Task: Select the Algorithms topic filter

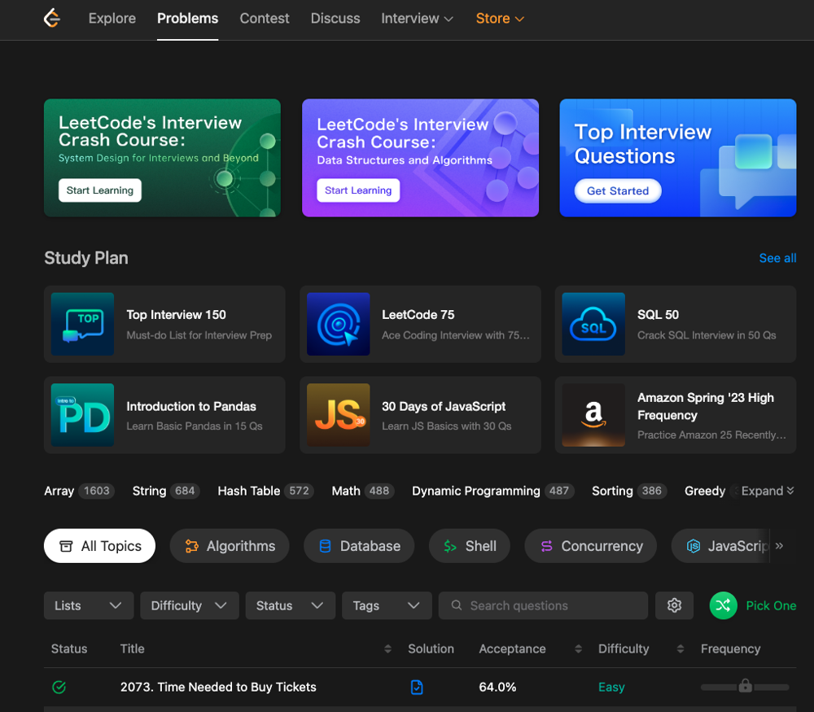Action: click(230, 546)
